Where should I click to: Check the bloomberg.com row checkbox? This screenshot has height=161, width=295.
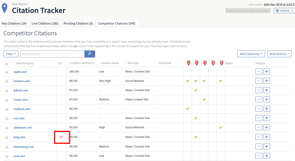click(x=7, y=147)
